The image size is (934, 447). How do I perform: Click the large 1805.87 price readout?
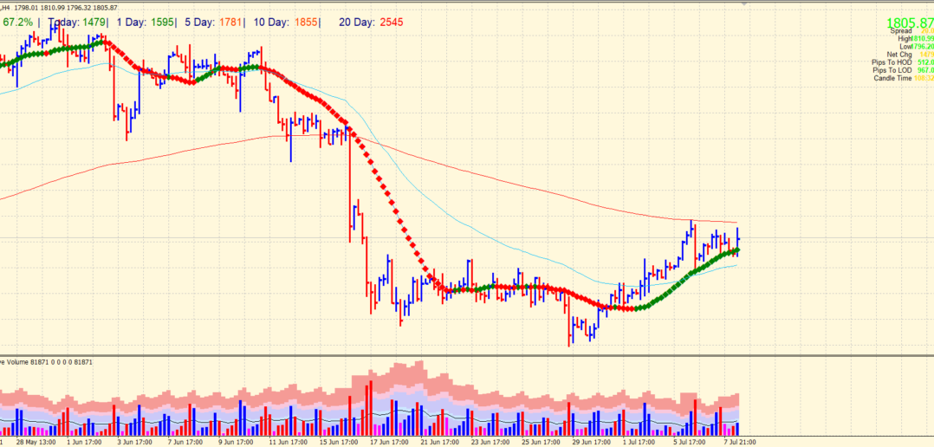910,23
